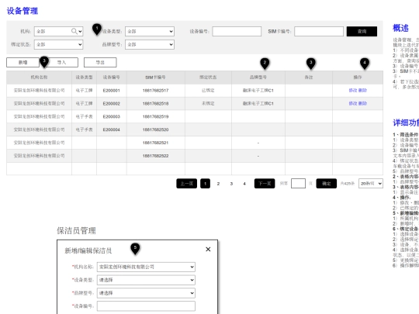Click the 设备管理 page title
The width and height of the screenshot is (419, 314).
[x=23, y=11]
